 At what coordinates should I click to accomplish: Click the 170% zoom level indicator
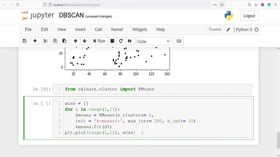point(214,5)
